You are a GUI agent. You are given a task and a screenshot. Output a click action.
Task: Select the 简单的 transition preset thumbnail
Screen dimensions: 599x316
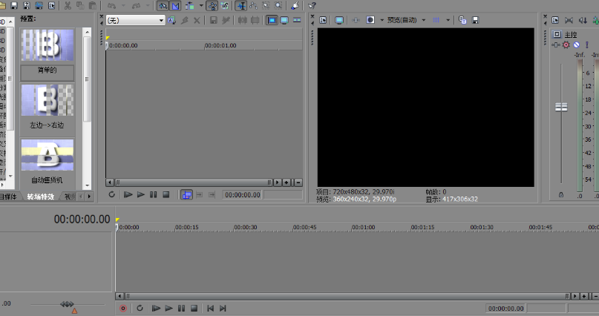48,45
